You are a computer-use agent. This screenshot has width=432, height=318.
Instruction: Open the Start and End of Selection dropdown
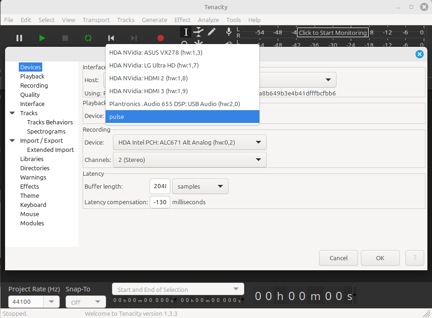178,289
